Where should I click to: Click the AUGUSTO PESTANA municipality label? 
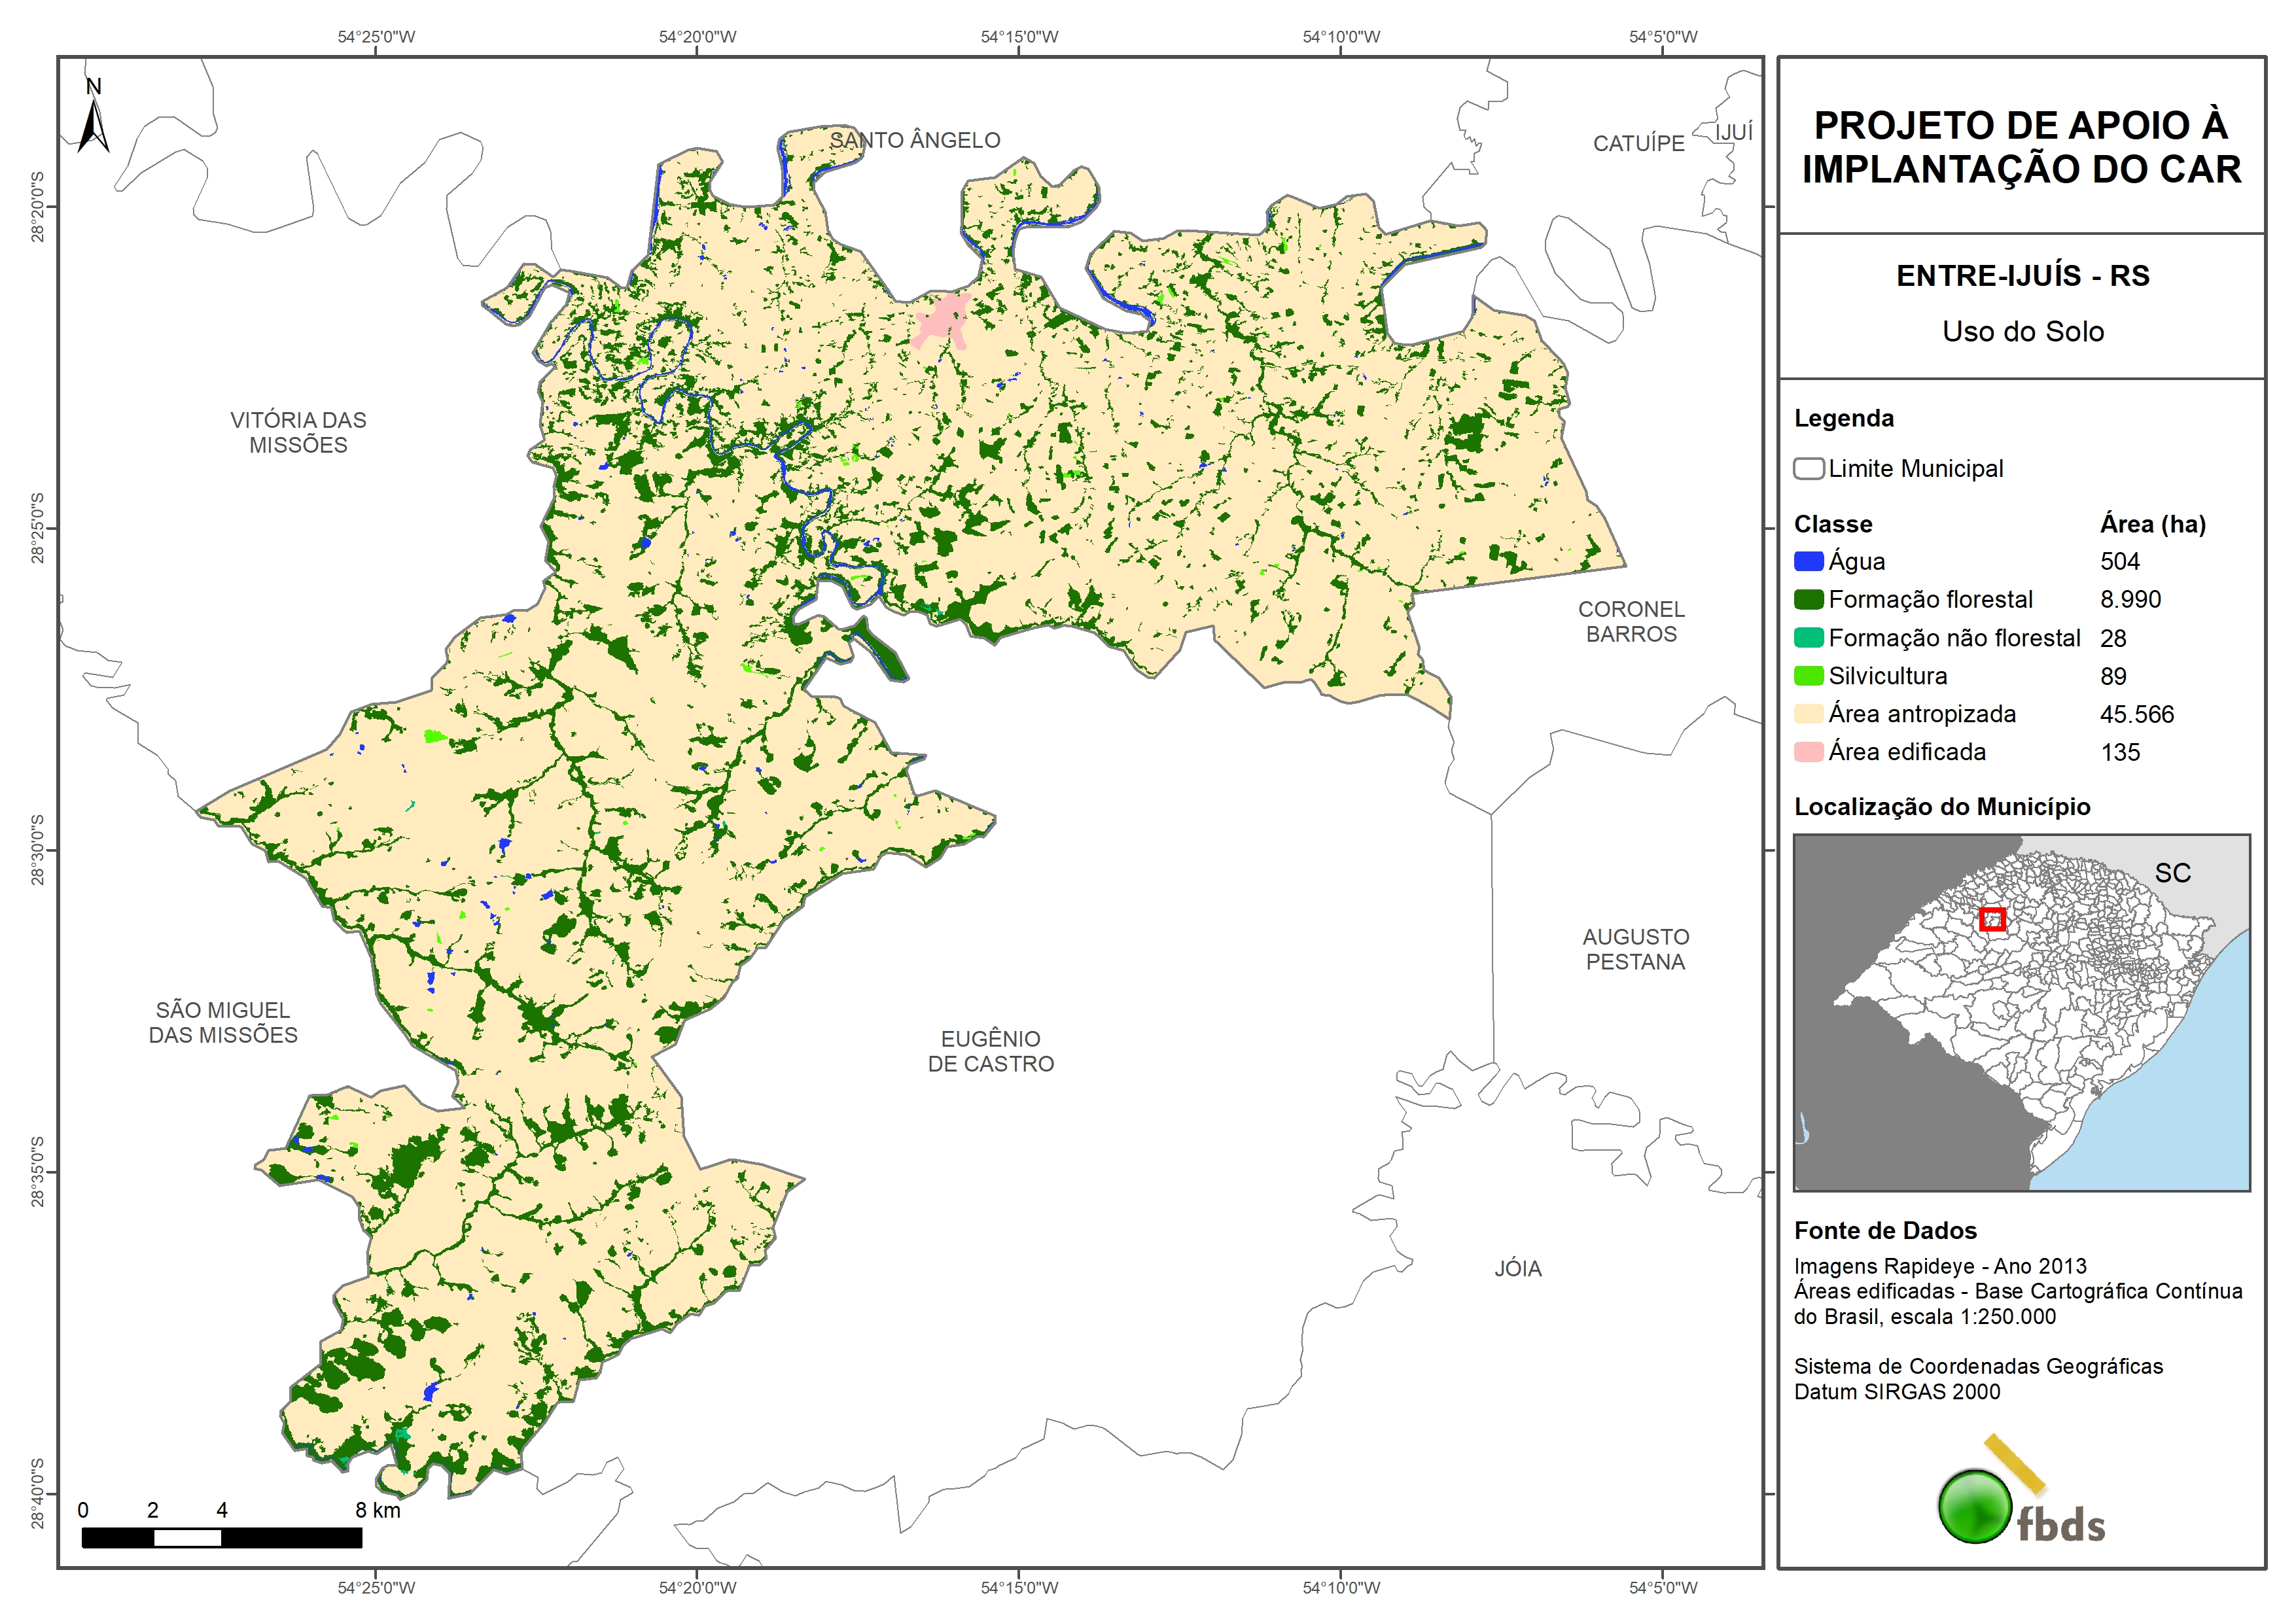(1635, 949)
